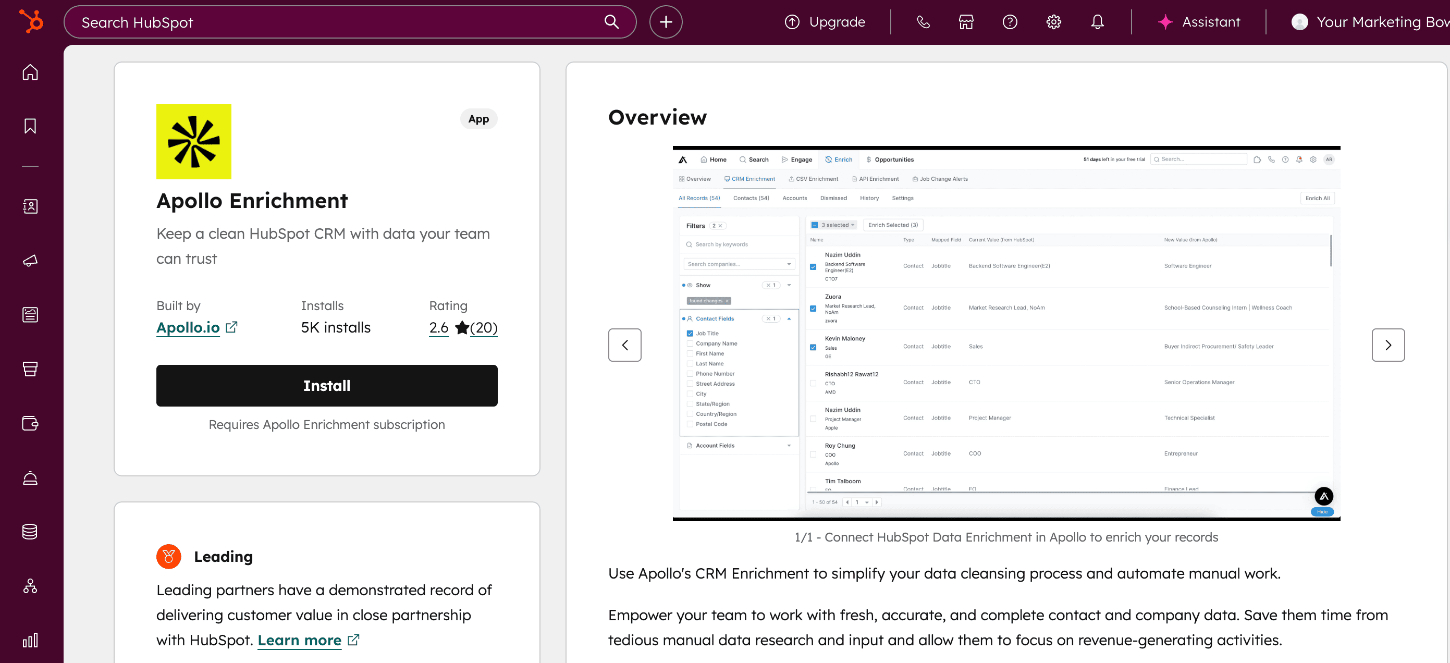Open the Commerce funnel icon in the sidebar
Viewport: 1450px width, 663px height.
click(30, 369)
